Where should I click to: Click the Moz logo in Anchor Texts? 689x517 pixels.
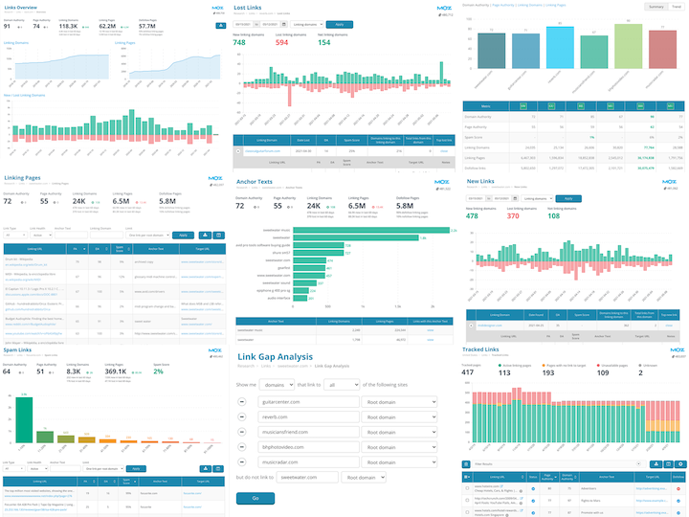tap(443, 182)
